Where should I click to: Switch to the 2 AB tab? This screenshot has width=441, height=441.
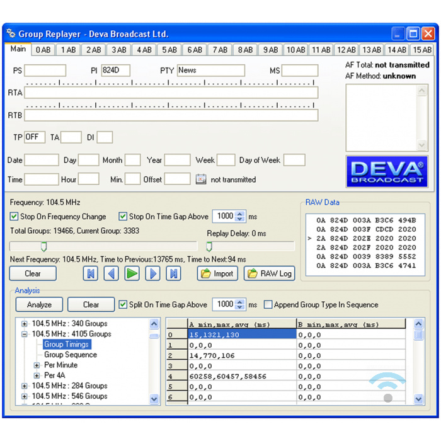click(94, 50)
